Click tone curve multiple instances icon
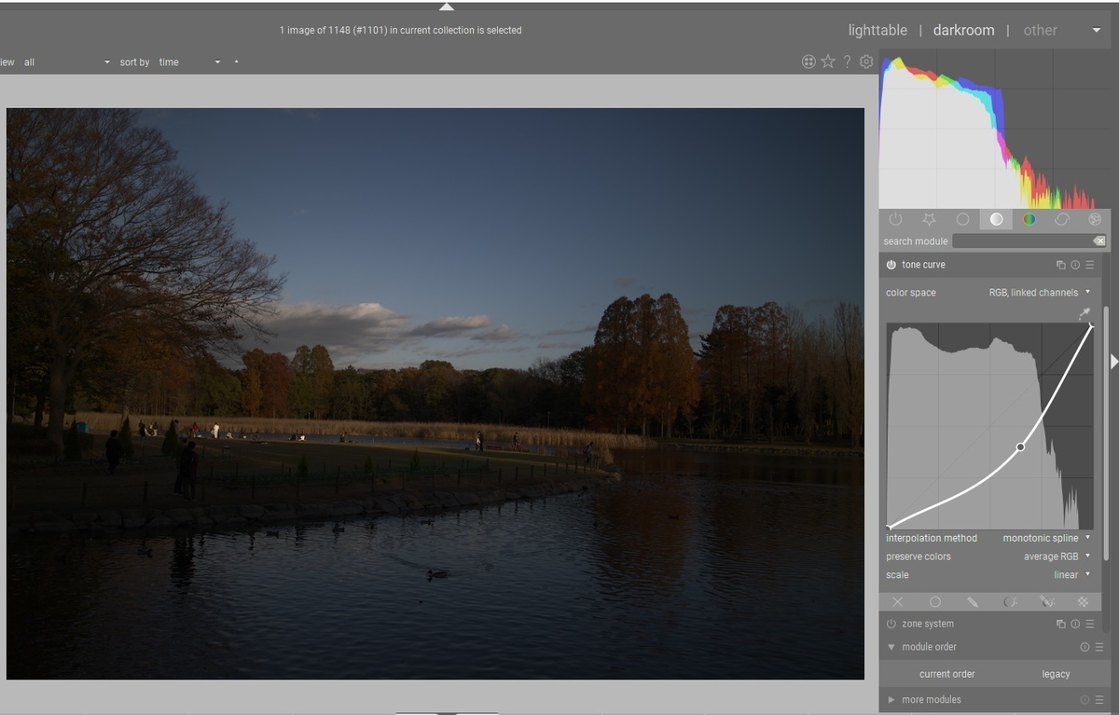Image resolution: width=1119 pixels, height=715 pixels. 1060,265
